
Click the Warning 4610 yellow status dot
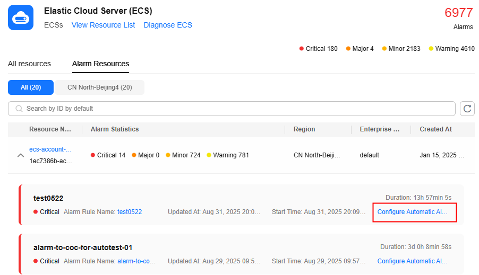click(x=431, y=49)
